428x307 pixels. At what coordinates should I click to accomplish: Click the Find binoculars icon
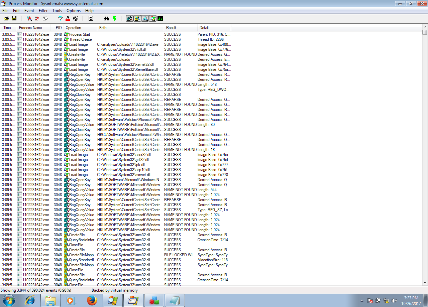click(x=107, y=18)
